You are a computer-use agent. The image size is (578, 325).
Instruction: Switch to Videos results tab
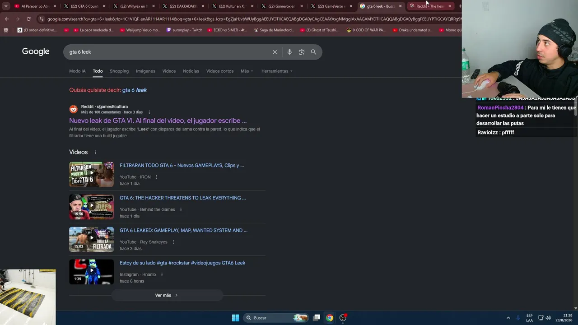click(169, 71)
